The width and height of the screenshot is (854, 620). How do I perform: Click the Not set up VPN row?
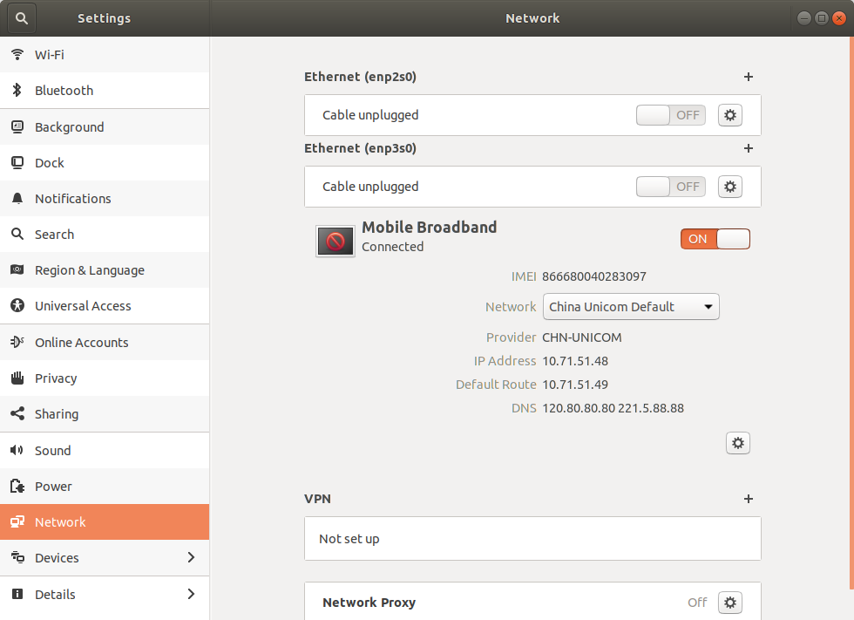[532, 539]
